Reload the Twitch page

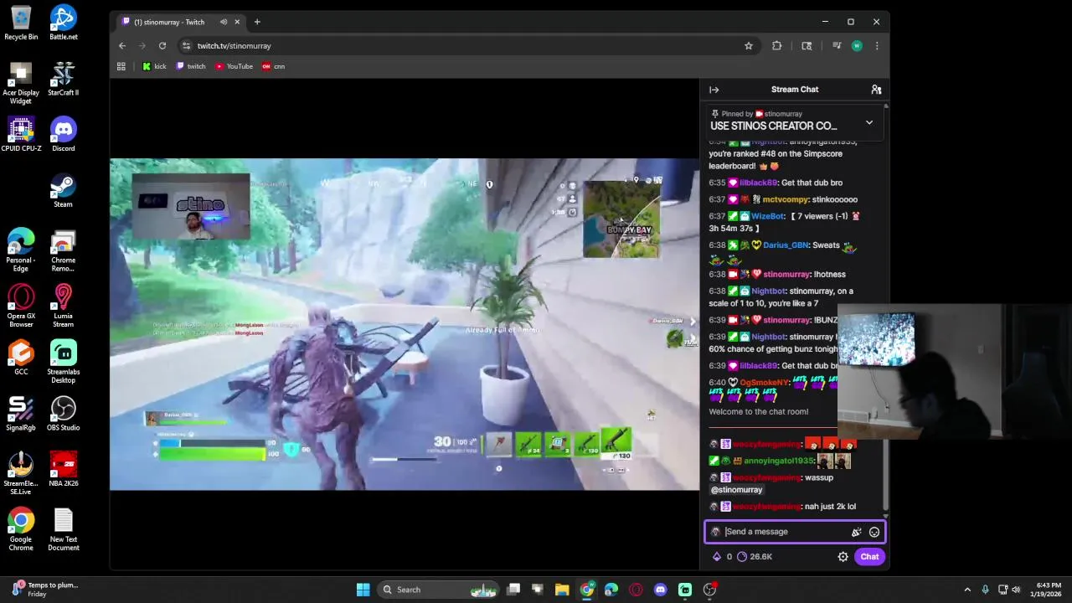pyautogui.click(x=162, y=46)
